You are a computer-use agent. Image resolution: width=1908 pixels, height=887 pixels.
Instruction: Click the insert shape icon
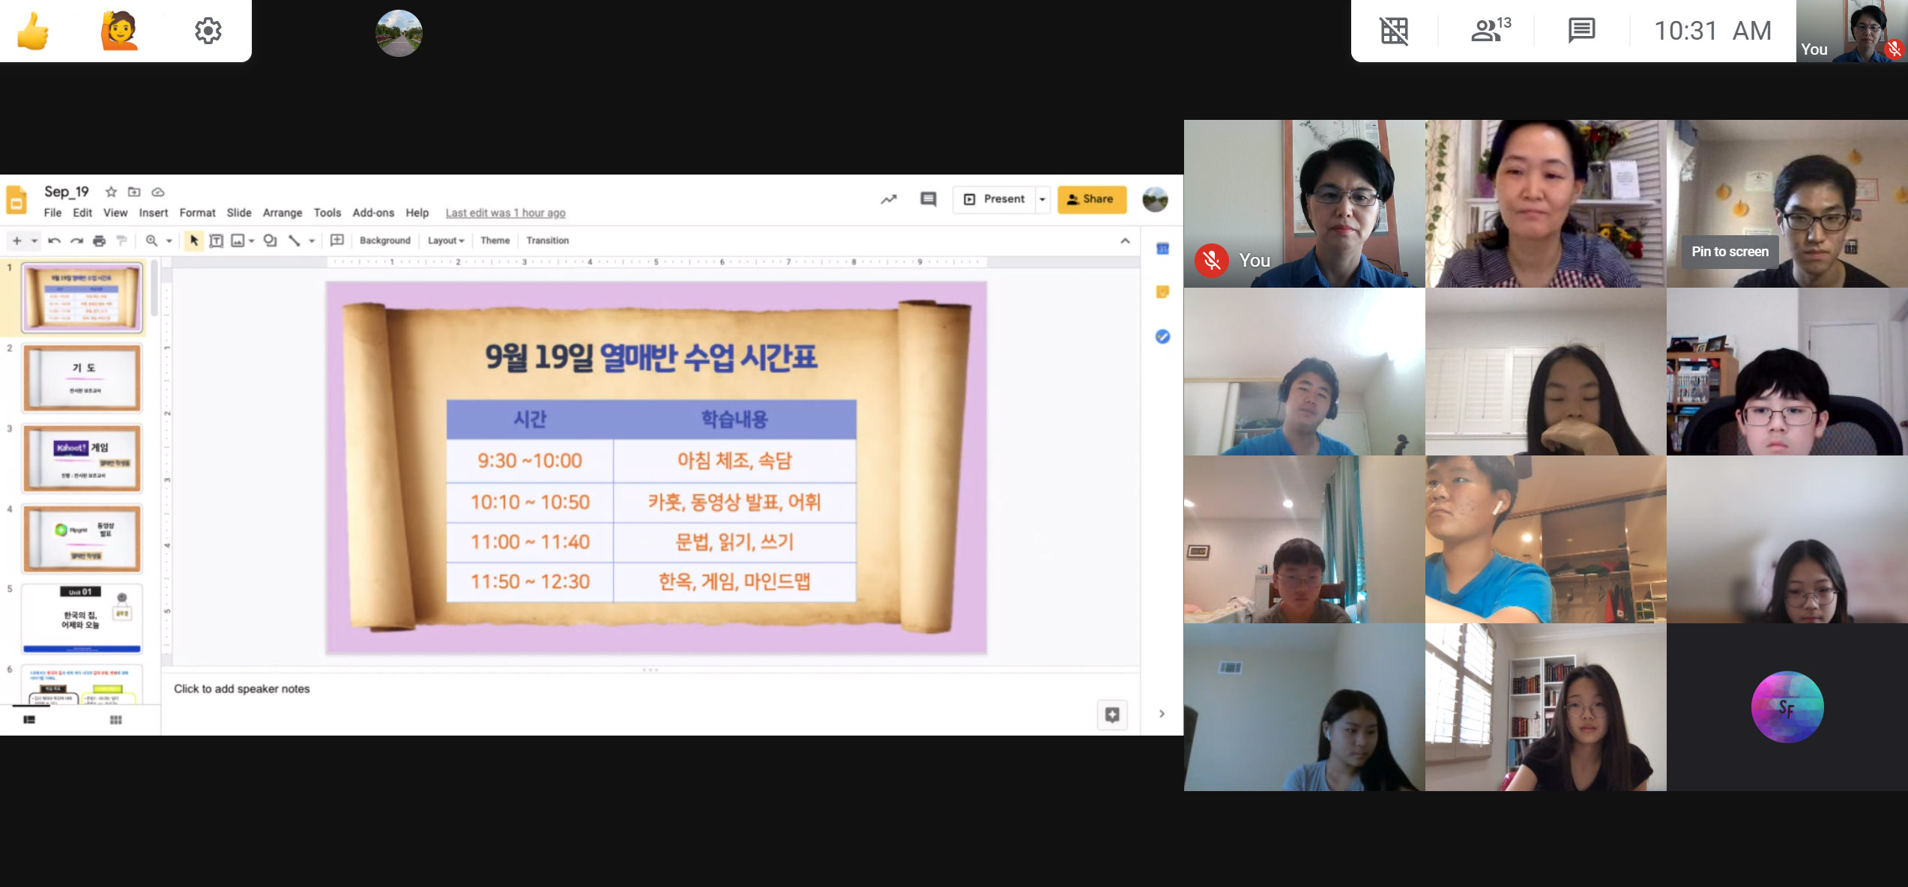click(271, 240)
